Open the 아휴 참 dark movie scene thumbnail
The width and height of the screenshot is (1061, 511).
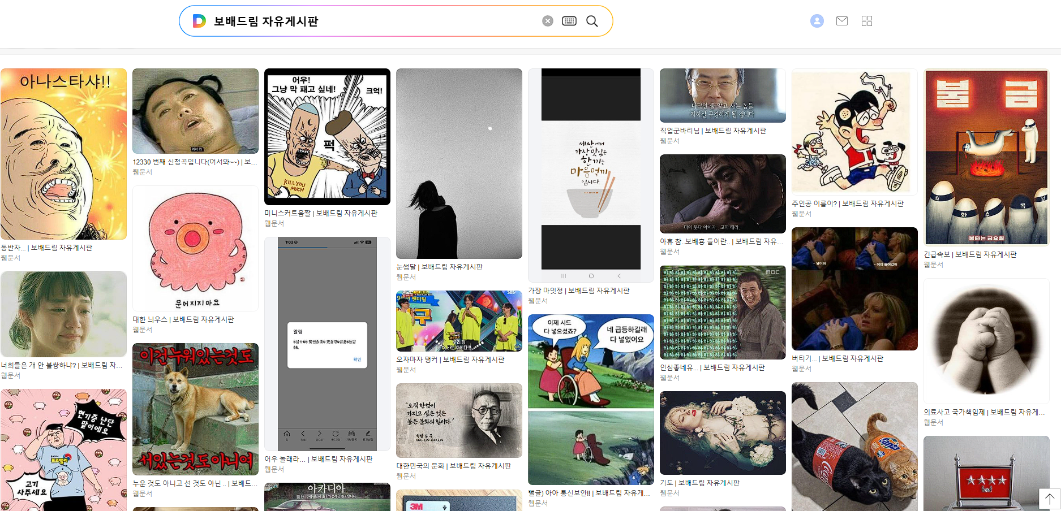pyautogui.click(x=723, y=194)
